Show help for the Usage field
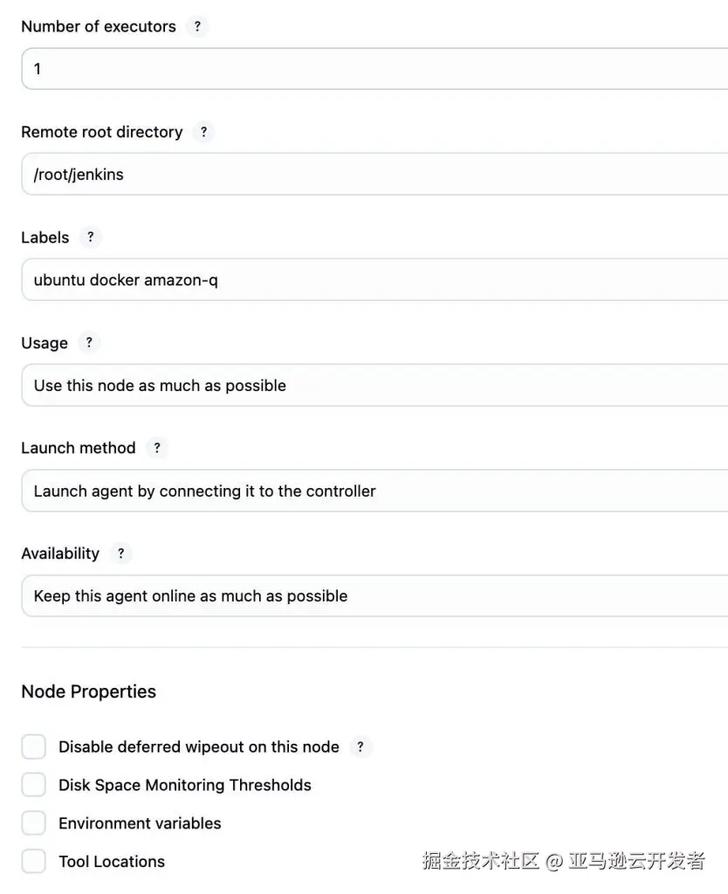The width and height of the screenshot is (728, 894). click(x=88, y=343)
